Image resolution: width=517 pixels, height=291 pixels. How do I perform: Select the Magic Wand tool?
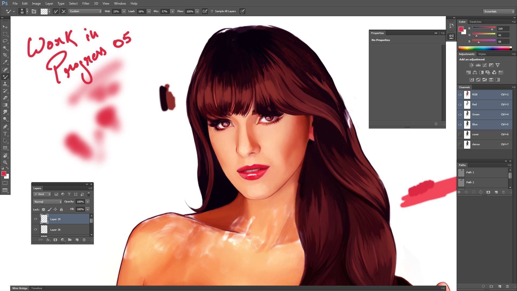(x=5, y=48)
